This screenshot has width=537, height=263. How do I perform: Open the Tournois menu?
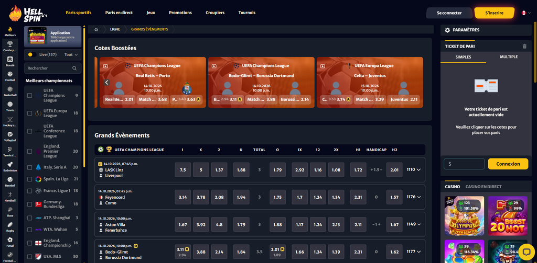[x=247, y=13]
